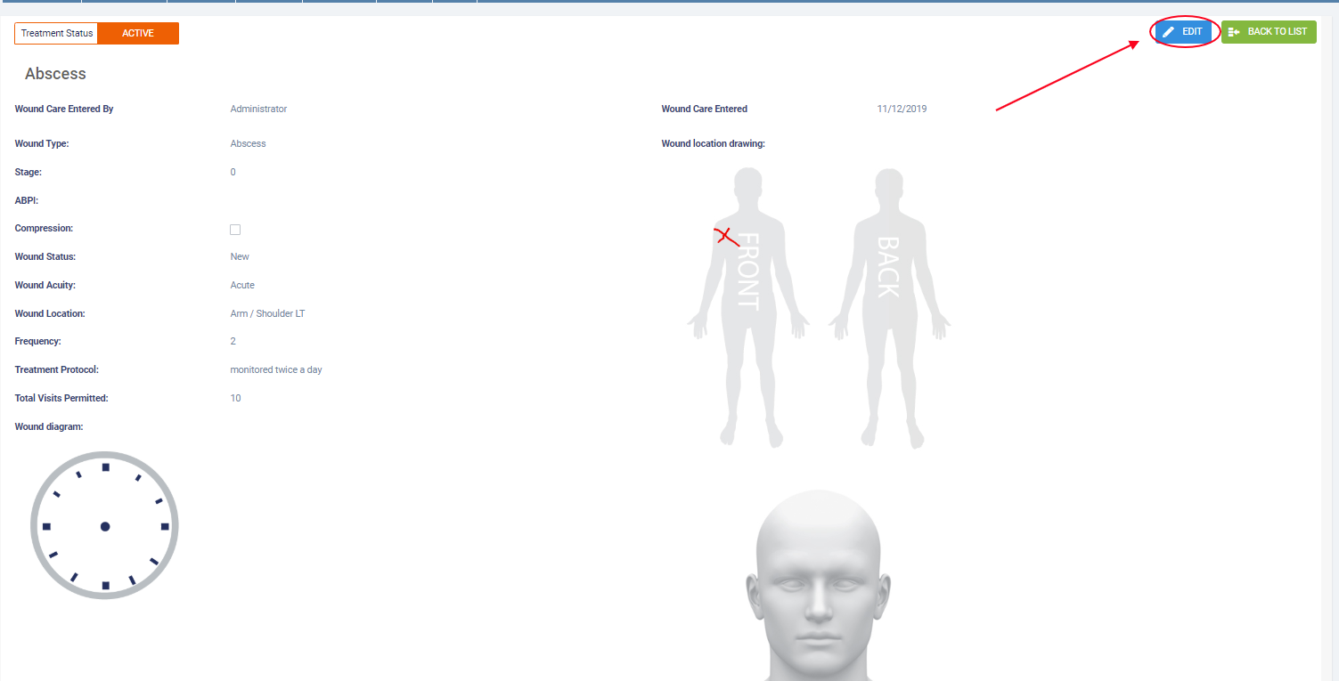Click the 11/12/2019 wound care date
This screenshot has width=1339, height=681.
click(902, 109)
